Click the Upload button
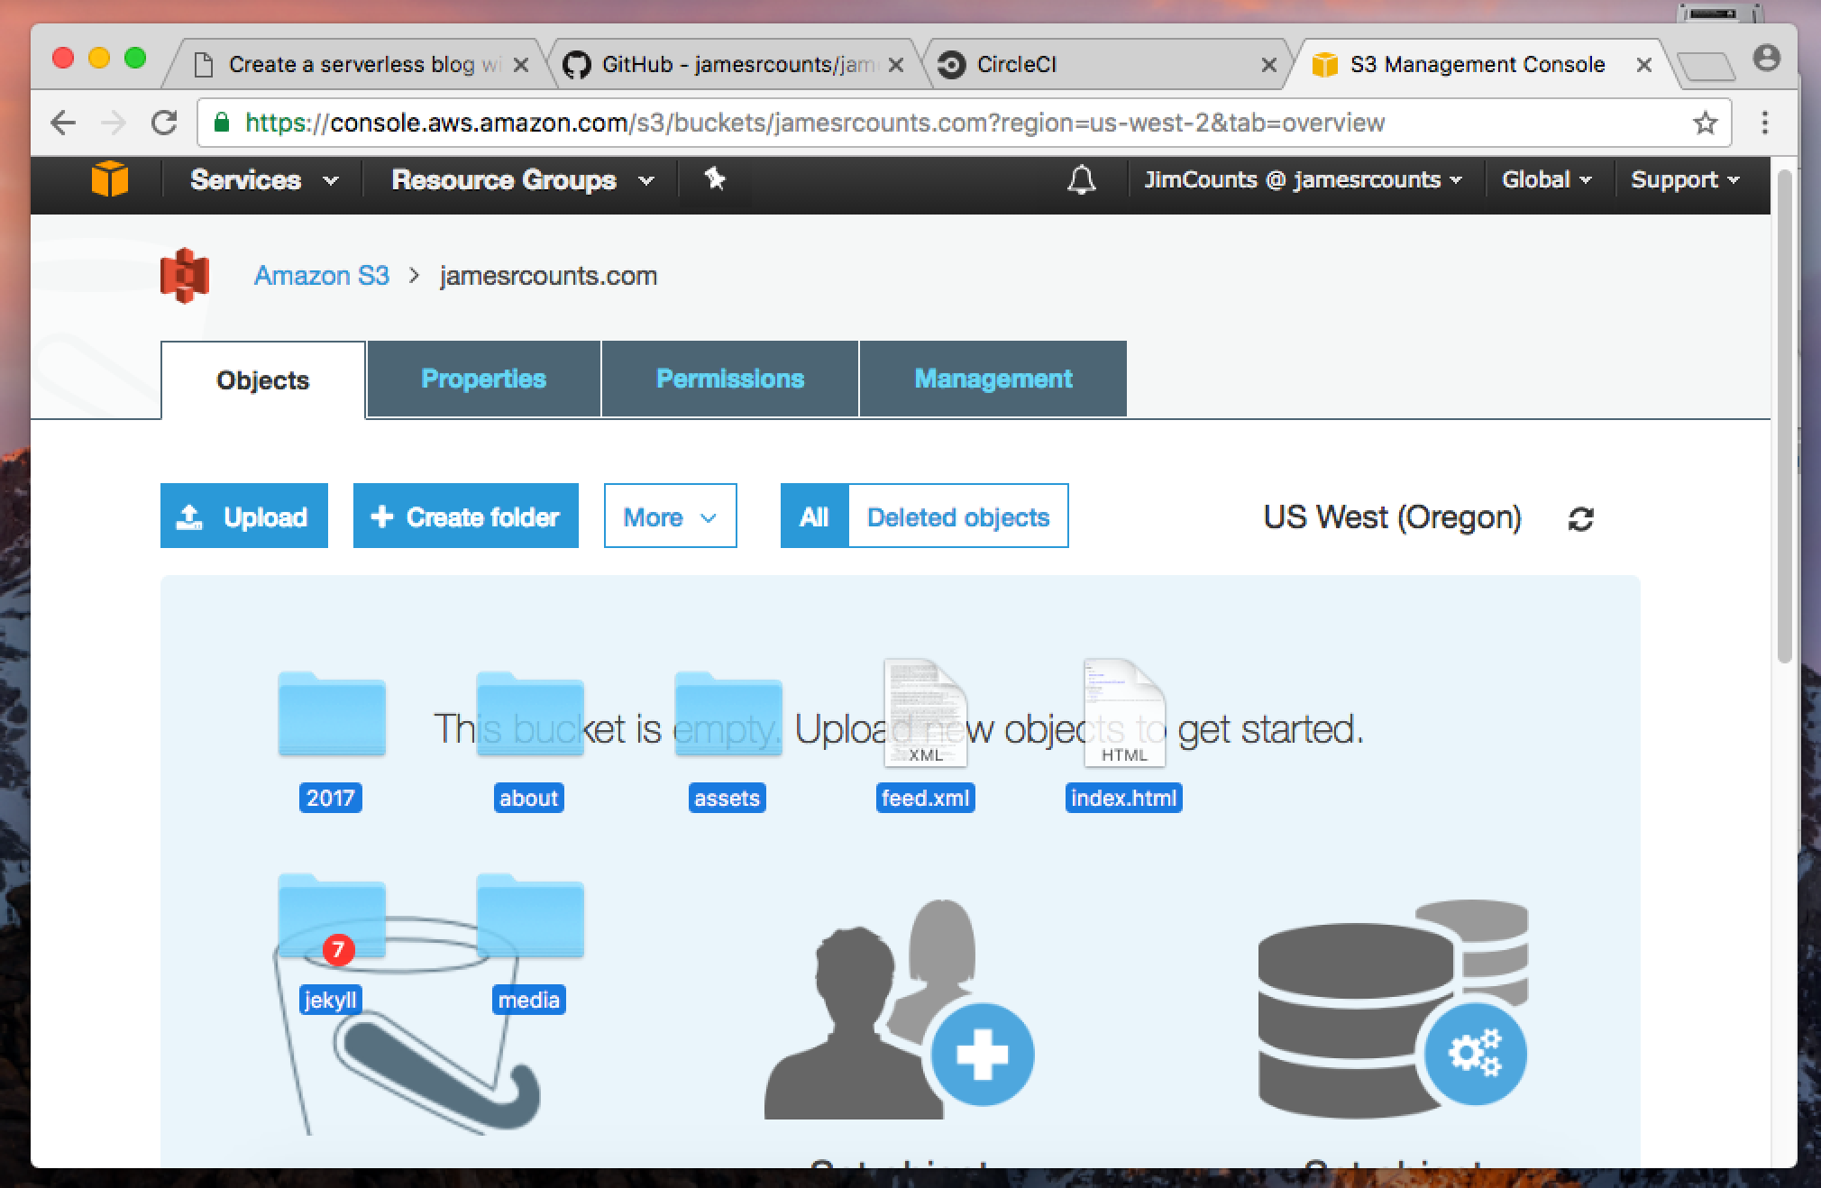Screen dimensions: 1821x1188 [x=244, y=516]
